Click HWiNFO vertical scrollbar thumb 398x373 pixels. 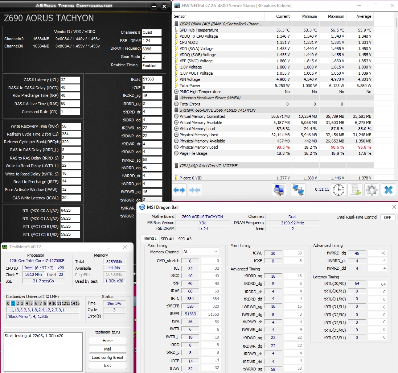(397, 22)
